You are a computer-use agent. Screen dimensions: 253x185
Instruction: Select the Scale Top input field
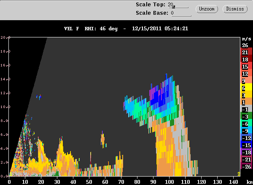coord(178,5)
